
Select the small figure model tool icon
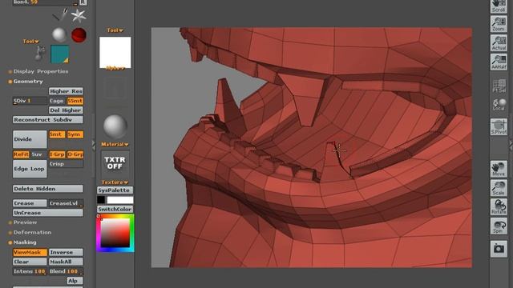[41, 54]
